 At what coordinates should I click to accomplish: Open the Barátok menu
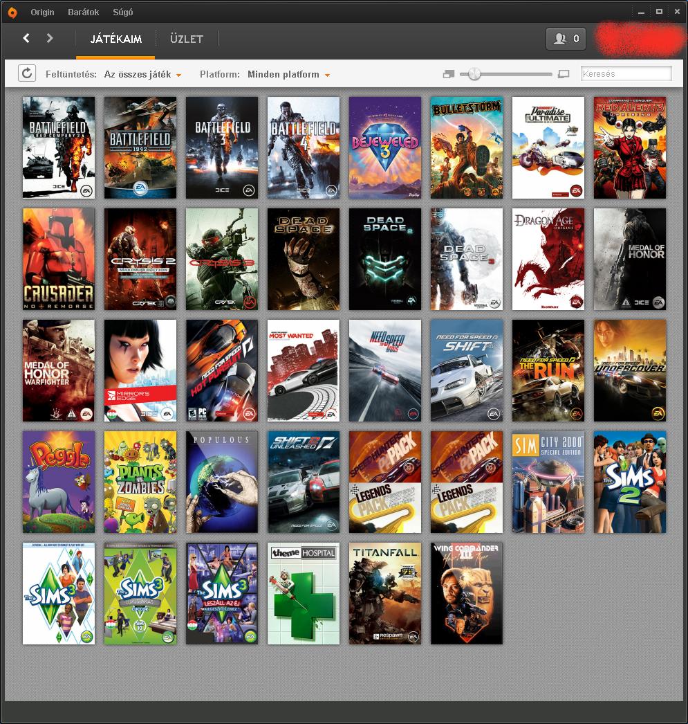pos(84,12)
